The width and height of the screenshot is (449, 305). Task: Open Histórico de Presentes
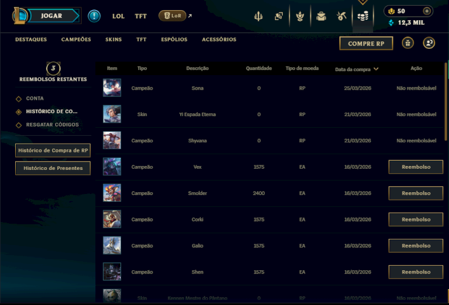click(53, 168)
